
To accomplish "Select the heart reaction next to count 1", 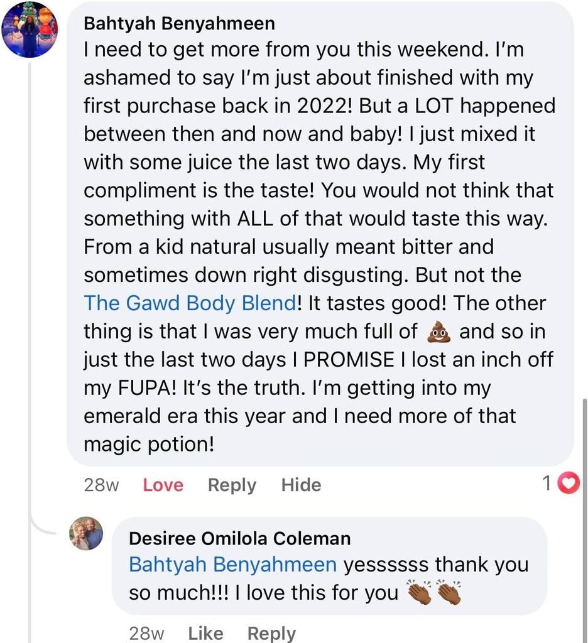I will point(569,483).
